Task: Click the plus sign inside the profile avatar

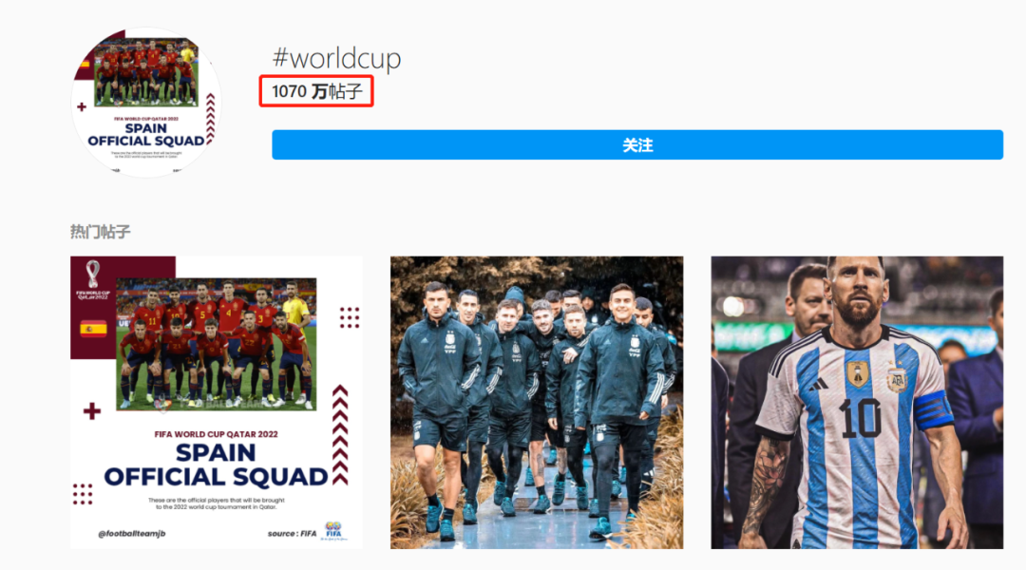Action: [x=82, y=106]
